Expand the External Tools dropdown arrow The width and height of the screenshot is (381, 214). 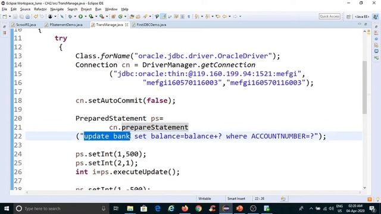coord(107,17)
